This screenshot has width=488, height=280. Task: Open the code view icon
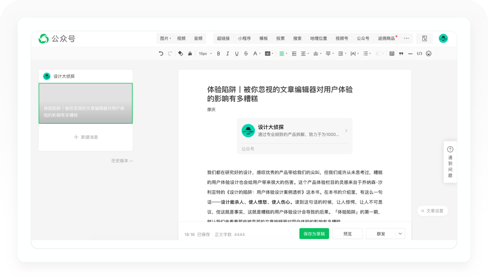419,54
